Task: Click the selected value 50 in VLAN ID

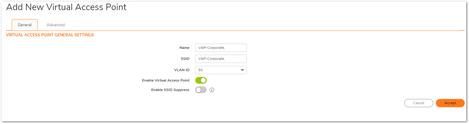Action: [x=201, y=70]
